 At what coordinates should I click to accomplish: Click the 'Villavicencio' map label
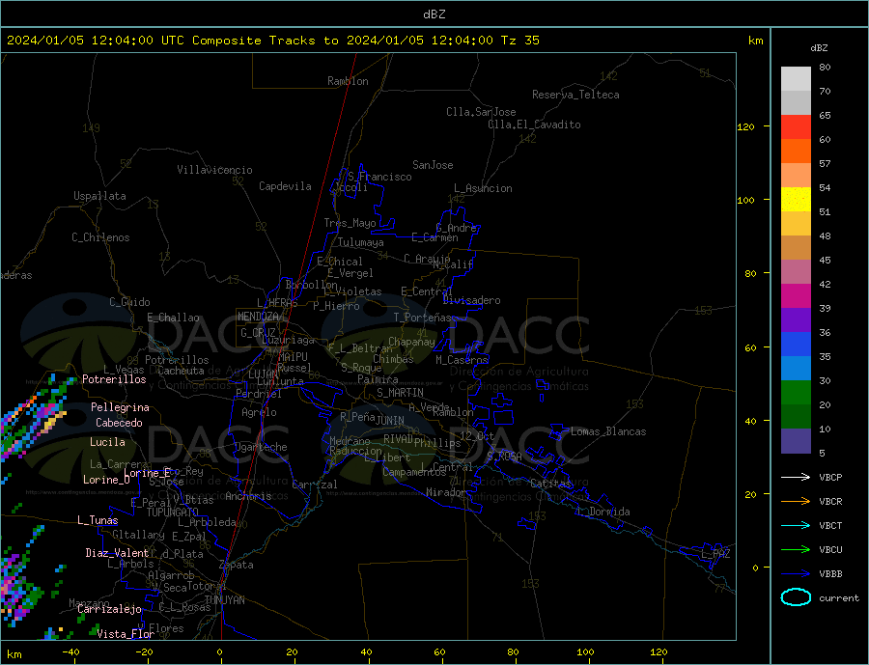click(x=215, y=170)
